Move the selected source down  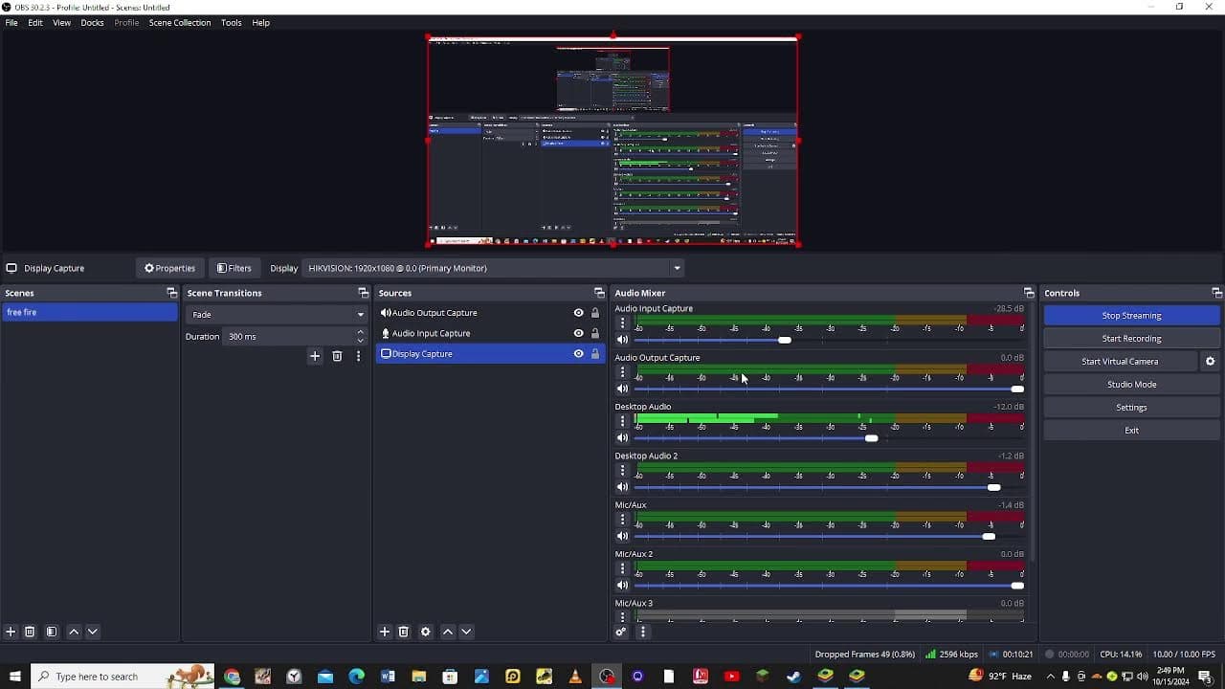pyautogui.click(x=467, y=632)
